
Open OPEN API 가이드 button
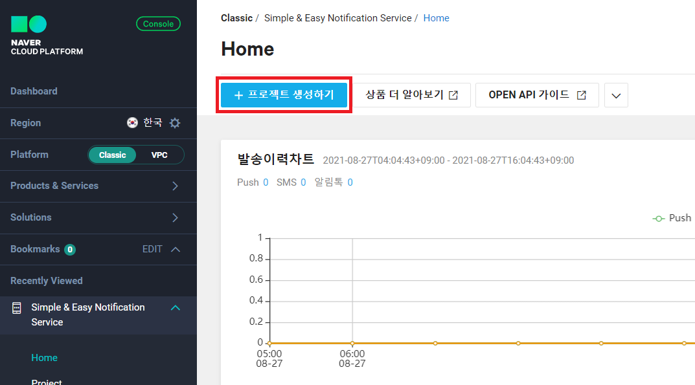click(x=537, y=95)
